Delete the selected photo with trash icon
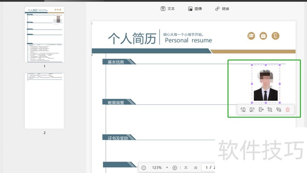 287,110
